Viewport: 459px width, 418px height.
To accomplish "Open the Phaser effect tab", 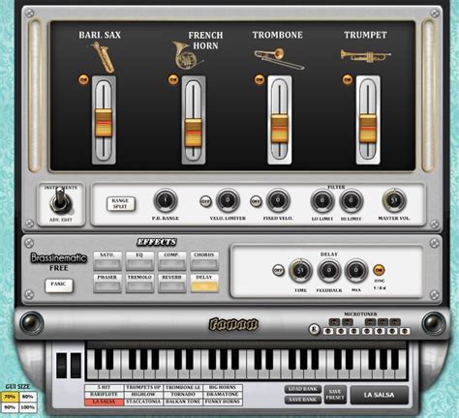I will 107,284.
